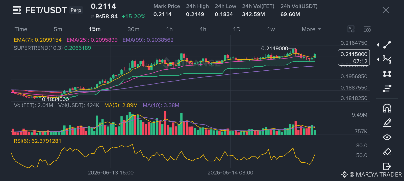Switch to the 4h interval
The height and width of the screenshot is (181, 404).
(x=203, y=29)
